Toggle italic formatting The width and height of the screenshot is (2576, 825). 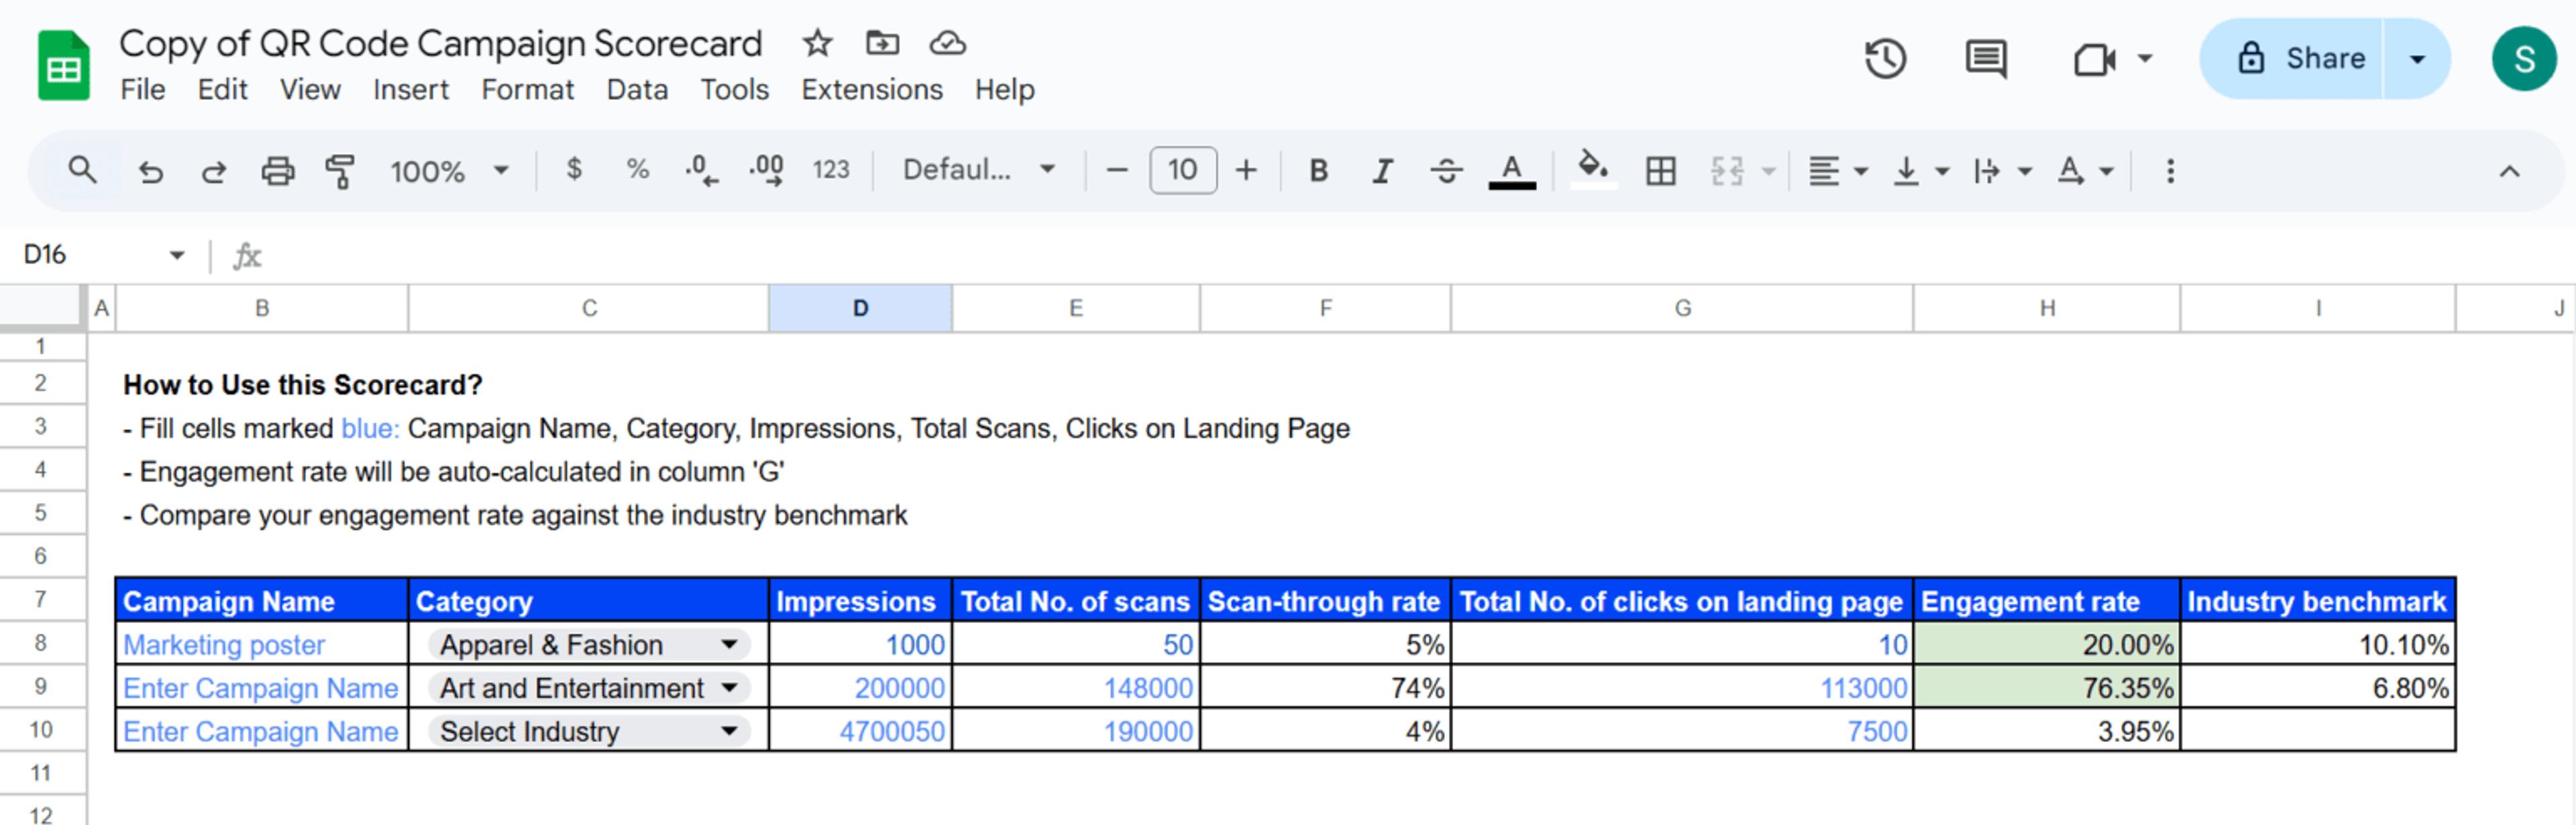(x=1382, y=171)
